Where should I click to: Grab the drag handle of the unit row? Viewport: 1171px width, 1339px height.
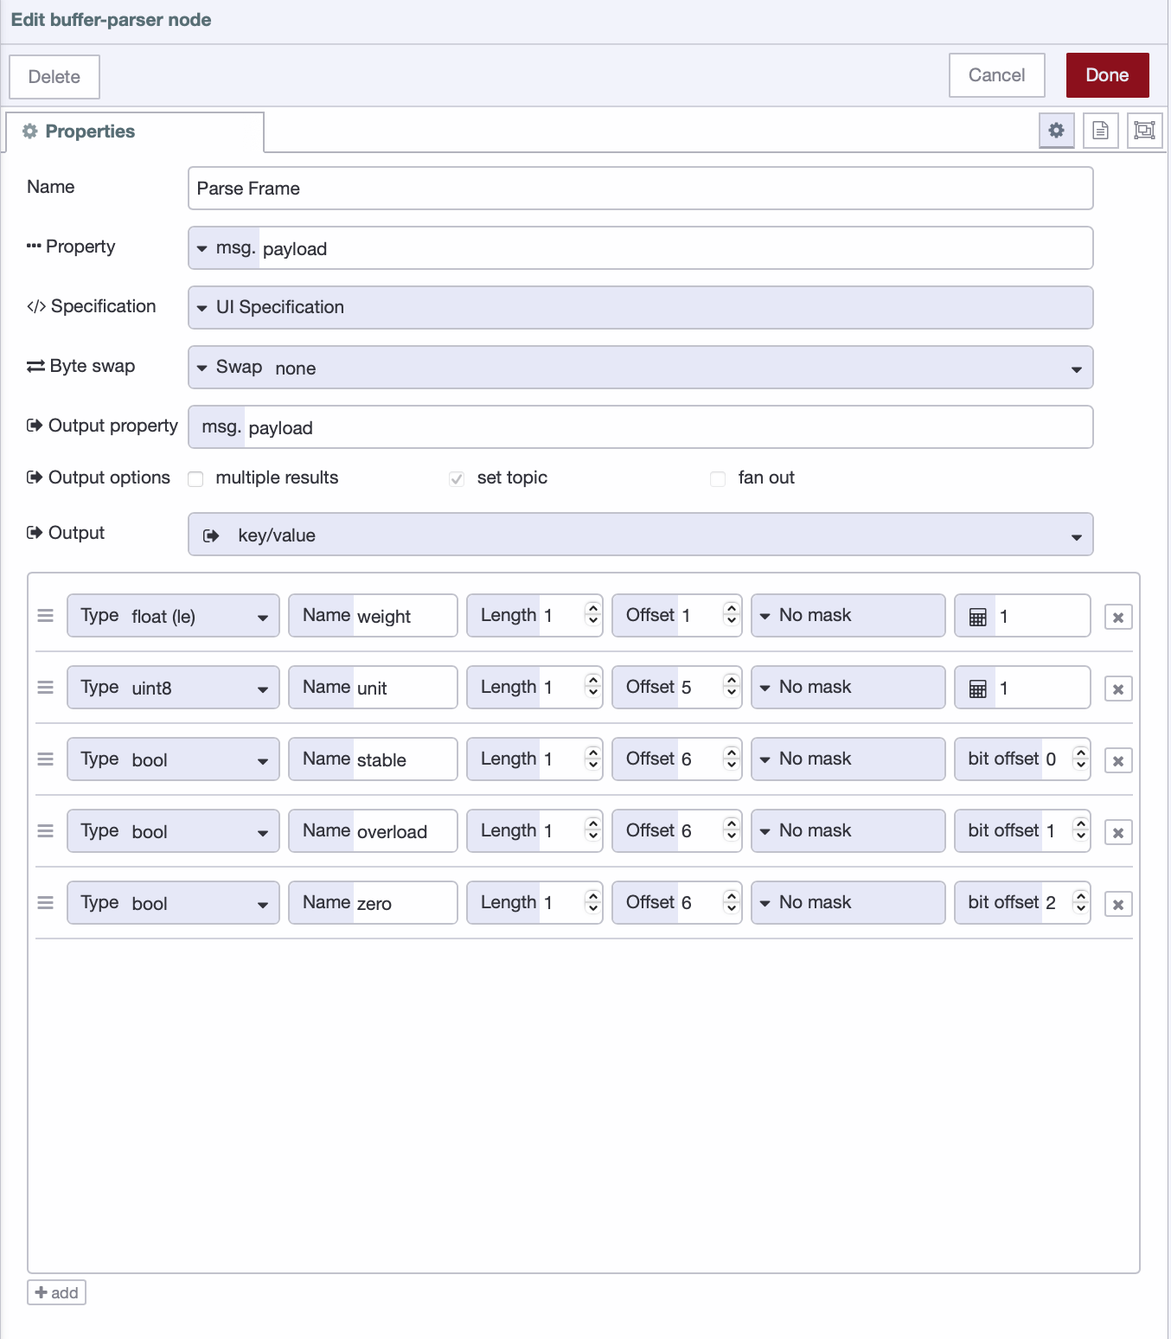click(x=46, y=688)
